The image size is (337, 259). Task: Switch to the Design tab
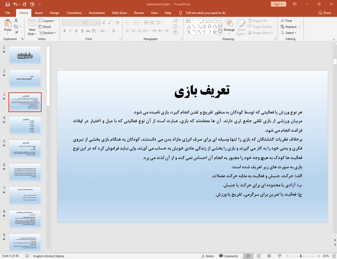click(x=54, y=13)
